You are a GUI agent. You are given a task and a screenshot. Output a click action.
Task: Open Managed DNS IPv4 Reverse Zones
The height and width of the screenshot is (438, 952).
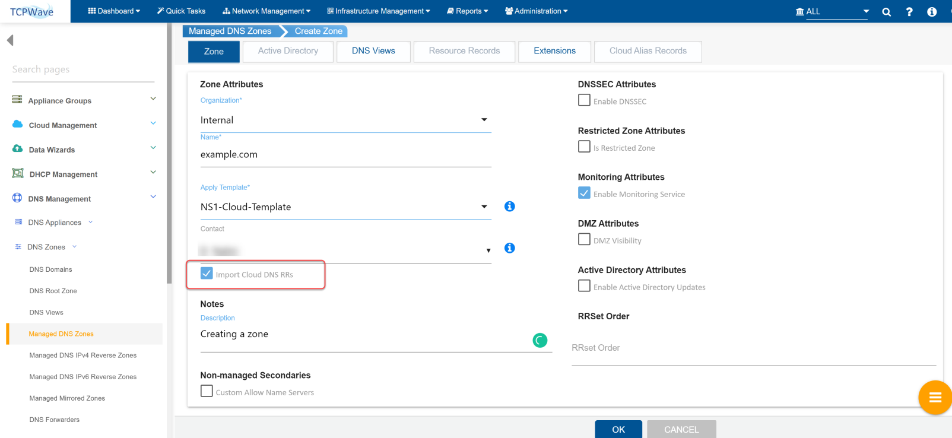83,356
